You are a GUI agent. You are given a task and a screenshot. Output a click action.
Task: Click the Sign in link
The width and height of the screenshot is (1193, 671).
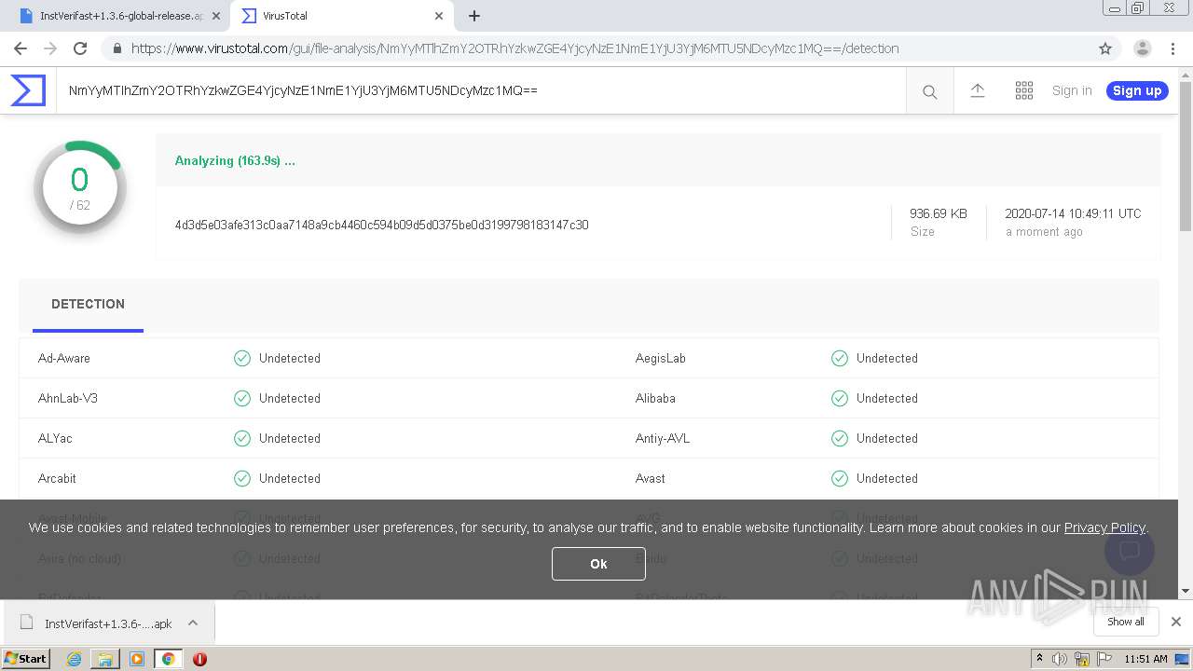click(1071, 90)
